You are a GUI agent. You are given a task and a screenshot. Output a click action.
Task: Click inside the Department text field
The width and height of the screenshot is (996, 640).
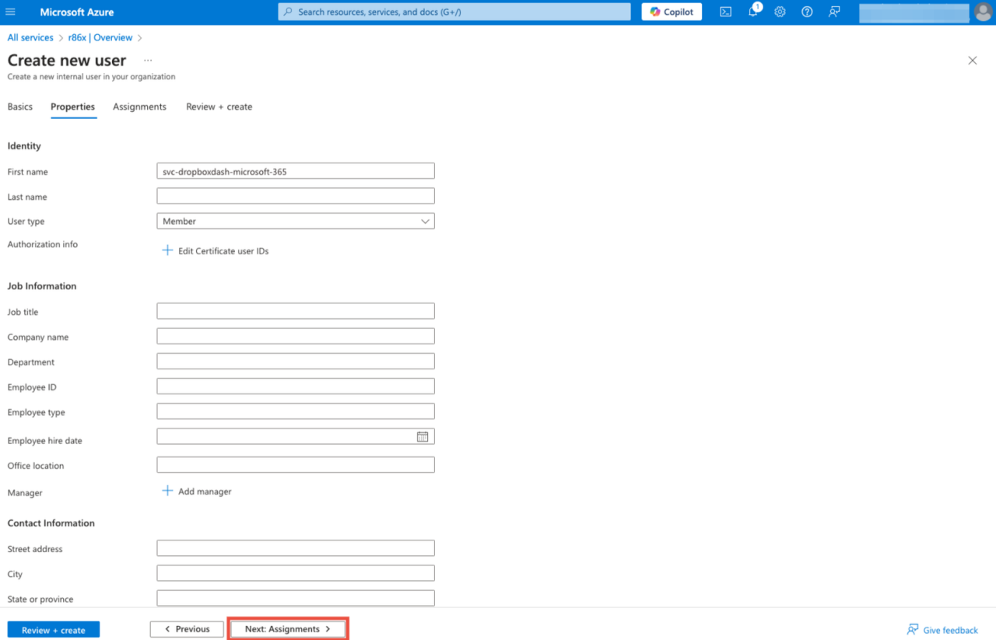point(295,360)
